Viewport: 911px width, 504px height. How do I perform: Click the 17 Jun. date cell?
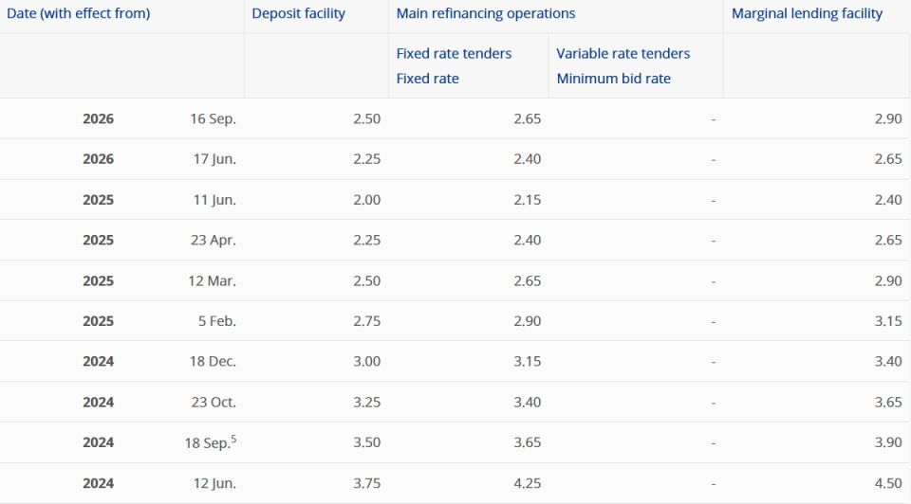pos(214,159)
